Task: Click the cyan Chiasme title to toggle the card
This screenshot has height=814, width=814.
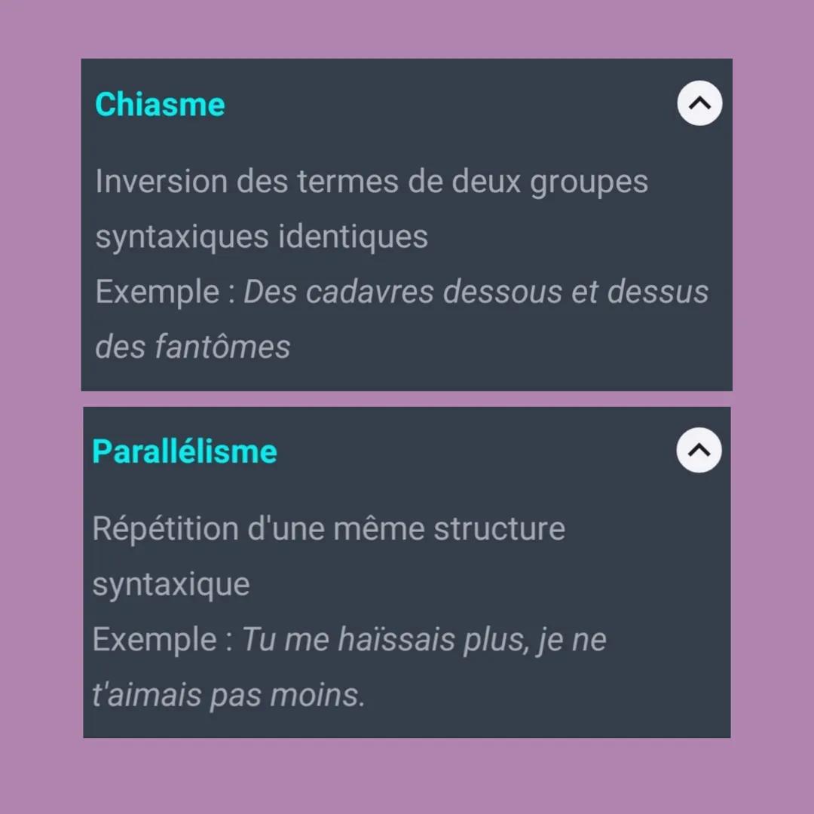Action: (160, 104)
